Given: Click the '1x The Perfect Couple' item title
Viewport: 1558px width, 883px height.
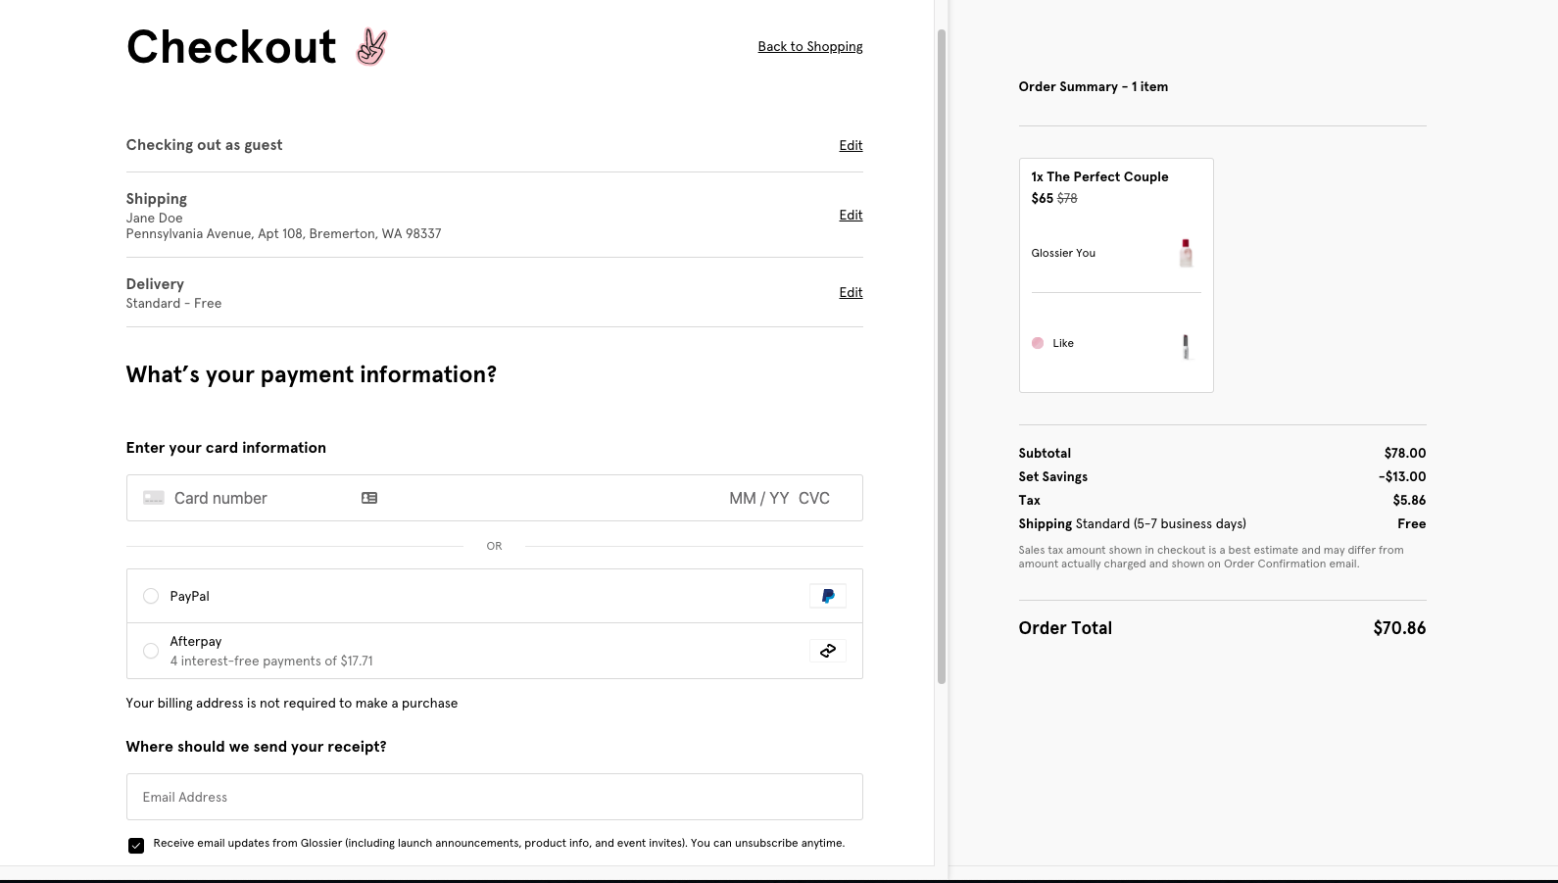Looking at the screenshot, I should tap(1099, 176).
